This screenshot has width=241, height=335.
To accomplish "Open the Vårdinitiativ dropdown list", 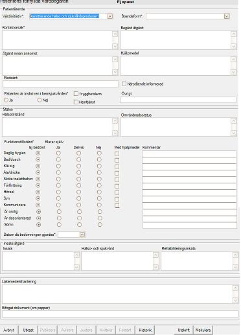I will click(x=110, y=16).
